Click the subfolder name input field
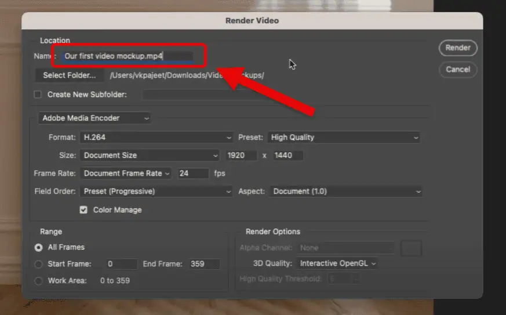The height and width of the screenshot is (315, 506). pyautogui.click(x=203, y=95)
